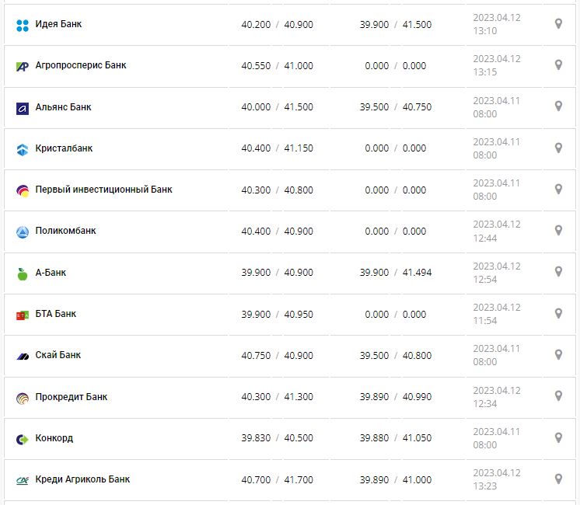Open the location pin for Альянс Банк
Screen dimensions: 580x505
point(558,106)
